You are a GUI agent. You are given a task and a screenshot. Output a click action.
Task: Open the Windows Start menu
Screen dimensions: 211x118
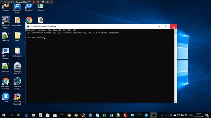pos(4,115)
